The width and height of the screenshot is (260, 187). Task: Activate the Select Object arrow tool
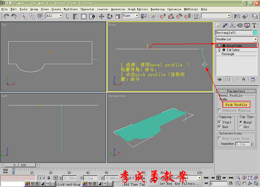pyautogui.click(x=68, y=16)
